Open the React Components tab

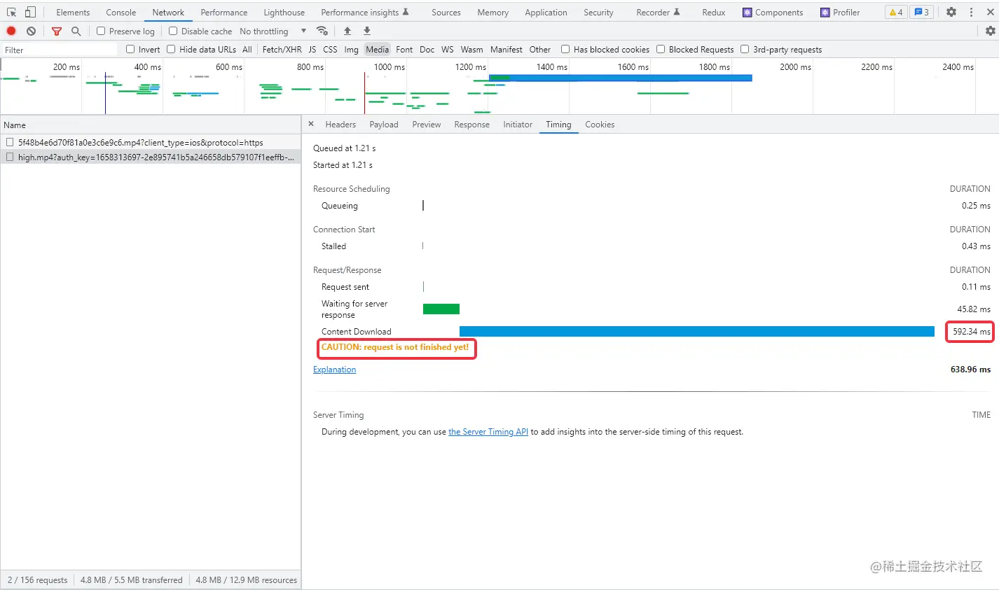773,12
